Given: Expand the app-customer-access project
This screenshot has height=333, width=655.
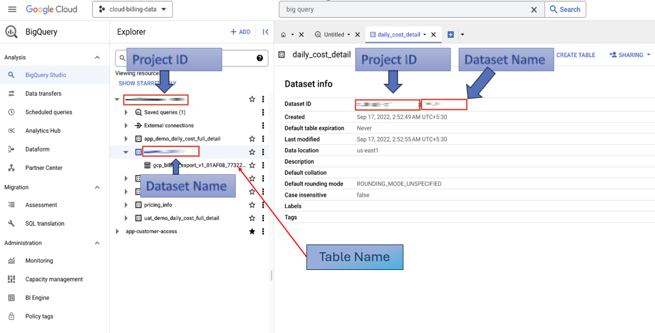Looking at the screenshot, I should click(117, 231).
